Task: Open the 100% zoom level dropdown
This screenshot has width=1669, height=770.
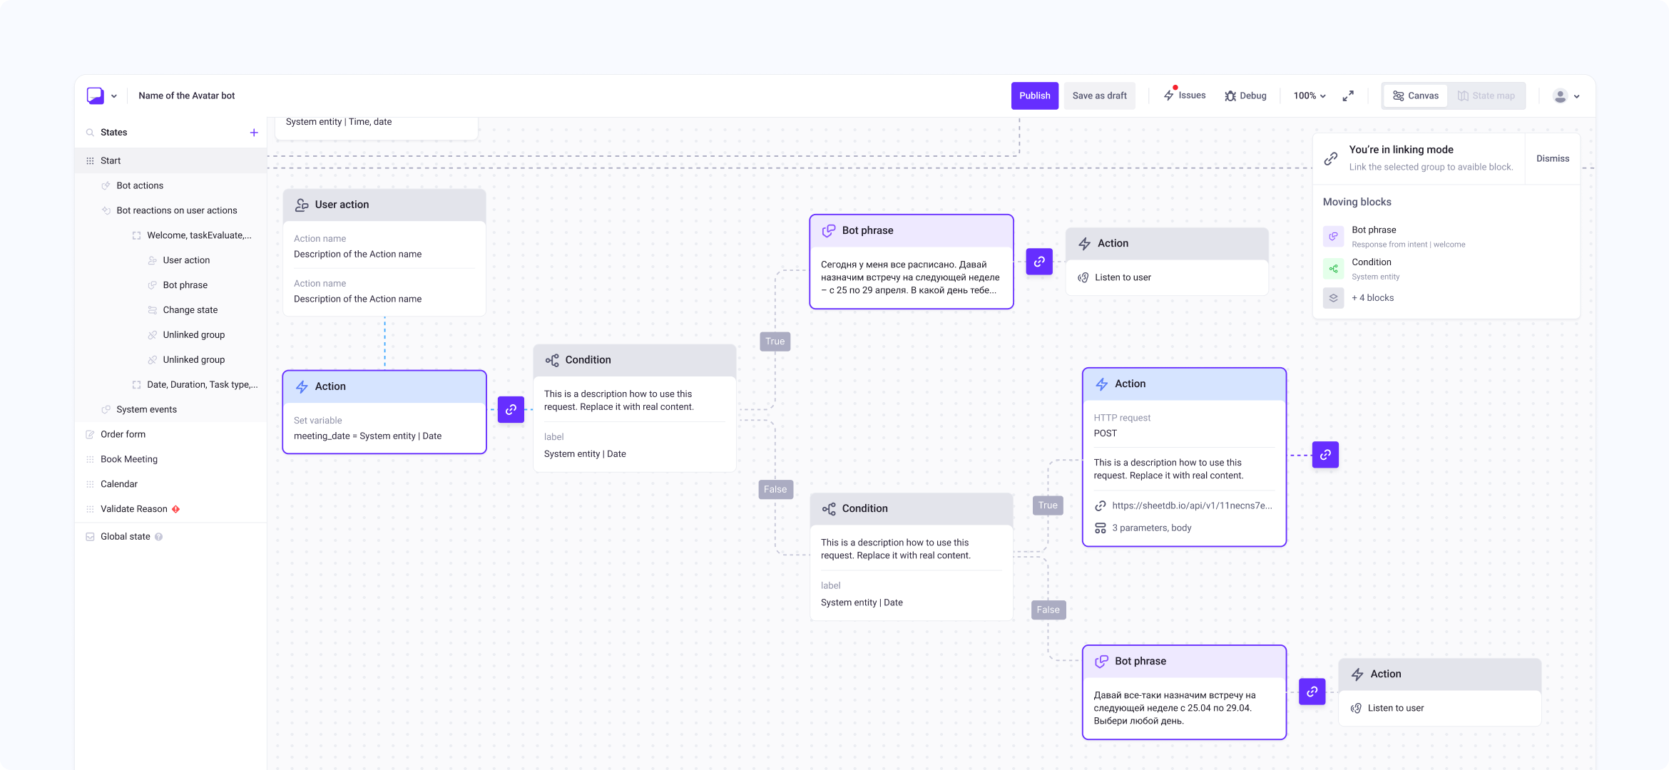Action: click(1310, 96)
